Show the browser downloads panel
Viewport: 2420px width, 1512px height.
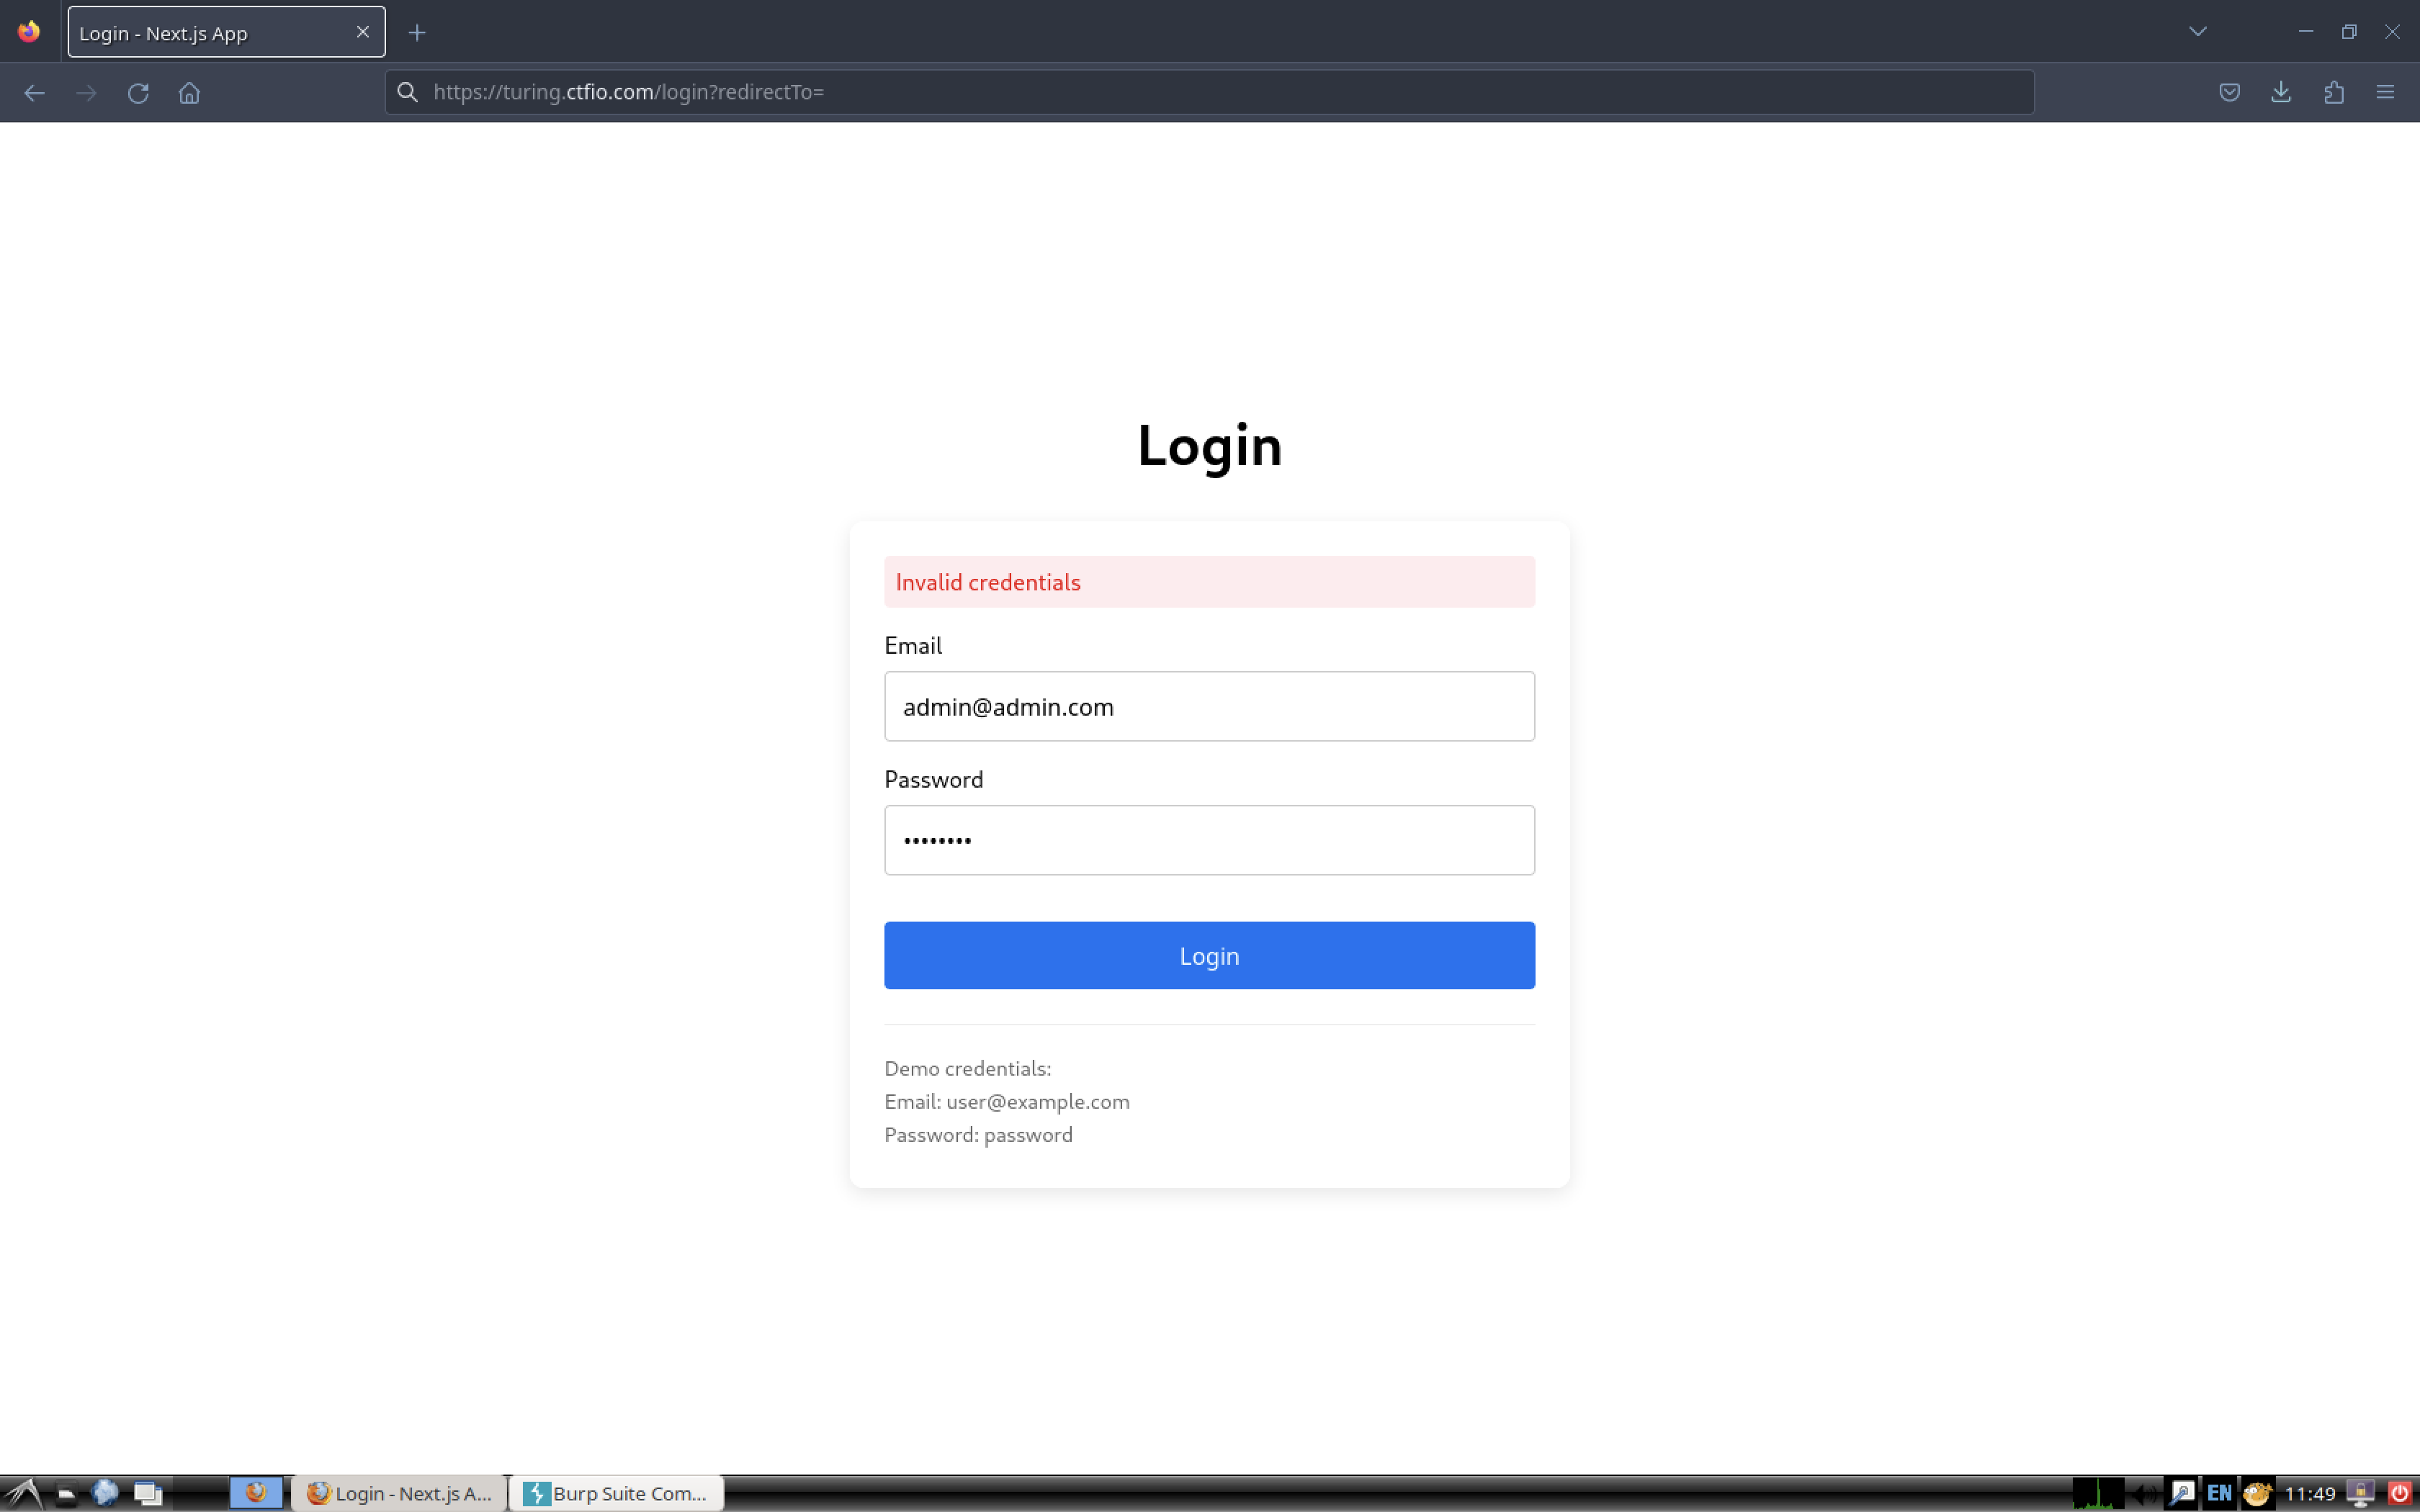point(2281,93)
